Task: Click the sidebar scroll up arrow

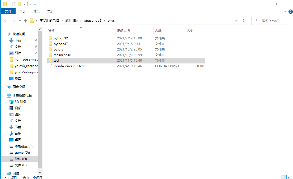Action: [40, 29]
